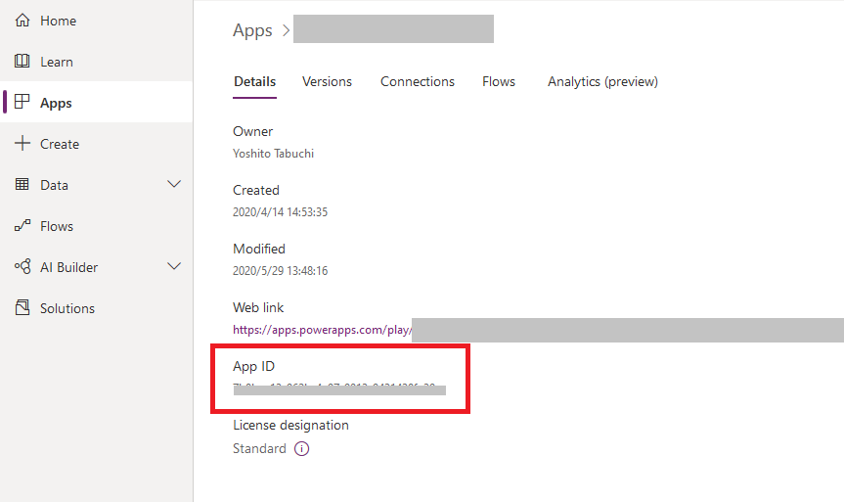Click the breadcrumb chevron separator
The height and width of the screenshot is (502, 844).
pos(286,30)
